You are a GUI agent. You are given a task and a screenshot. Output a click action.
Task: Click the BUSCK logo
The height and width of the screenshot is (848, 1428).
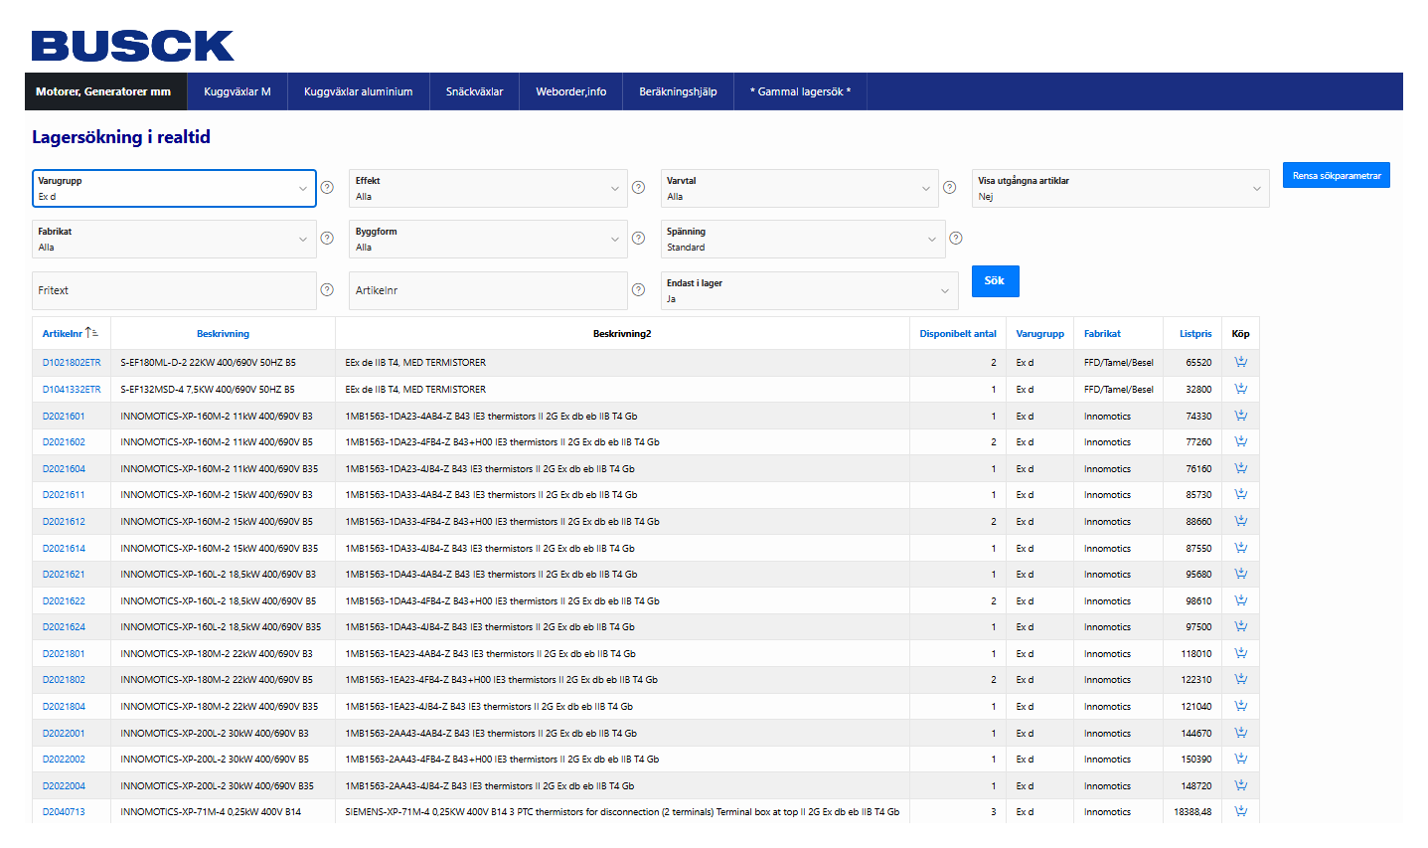tap(133, 46)
